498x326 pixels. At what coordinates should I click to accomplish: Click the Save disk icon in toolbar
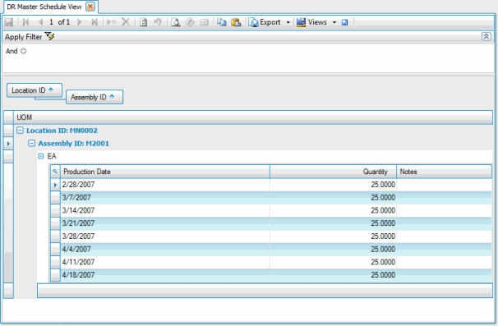tap(8, 22)
